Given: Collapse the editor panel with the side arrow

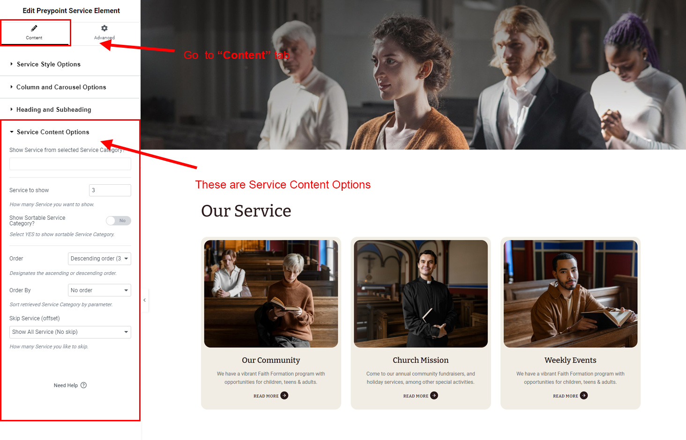Looking at the screenshot, I should 144,300.
